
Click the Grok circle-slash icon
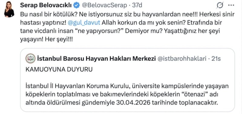220,5
